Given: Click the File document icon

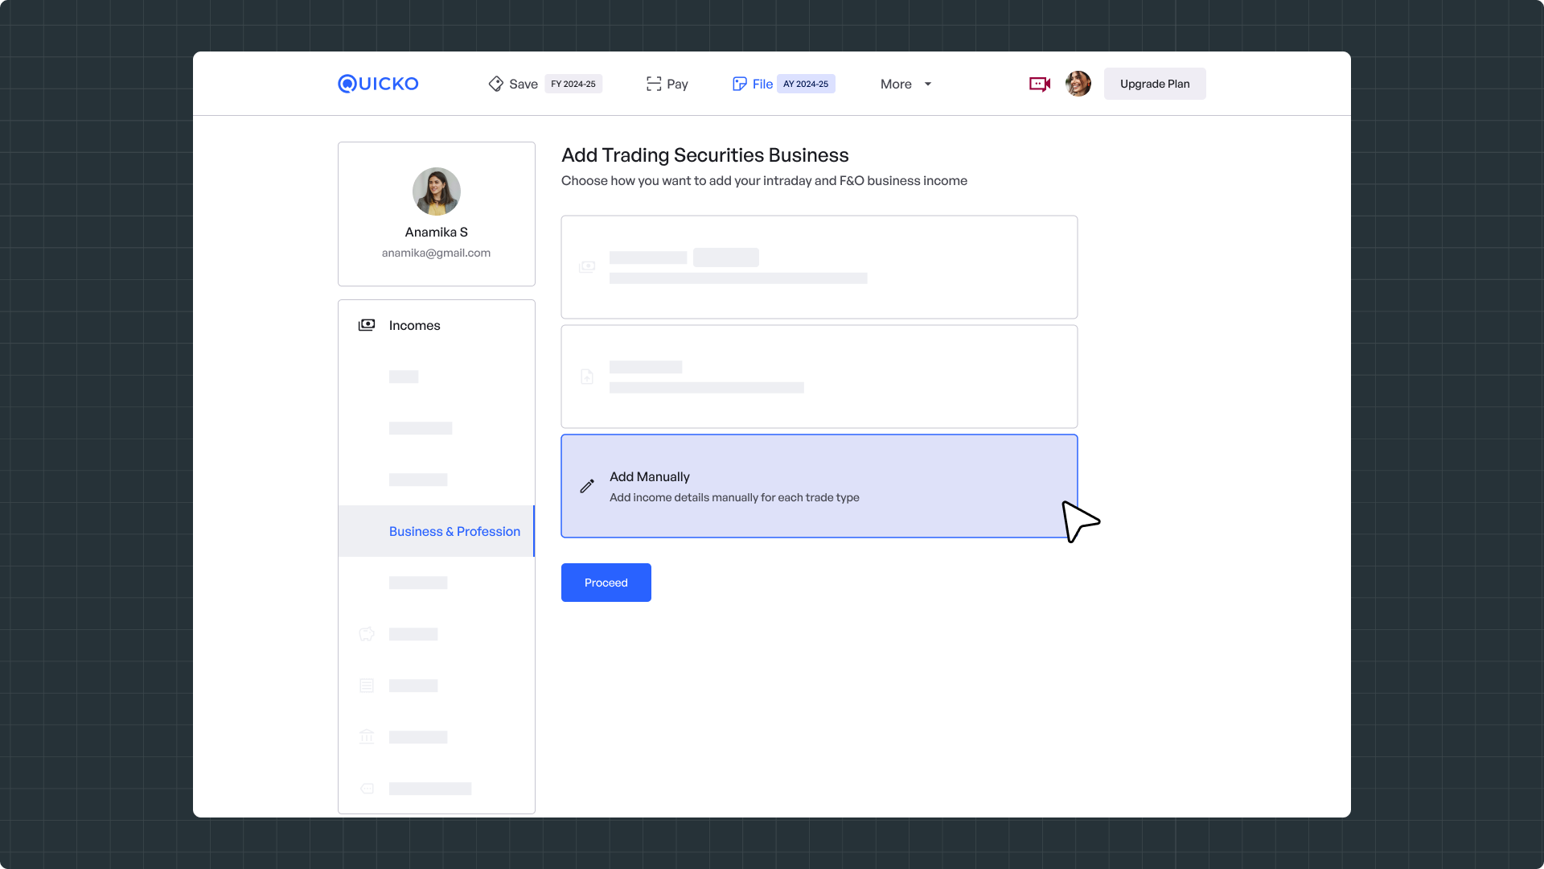Looking at the screenshot, I should click(x=739, y=84).
